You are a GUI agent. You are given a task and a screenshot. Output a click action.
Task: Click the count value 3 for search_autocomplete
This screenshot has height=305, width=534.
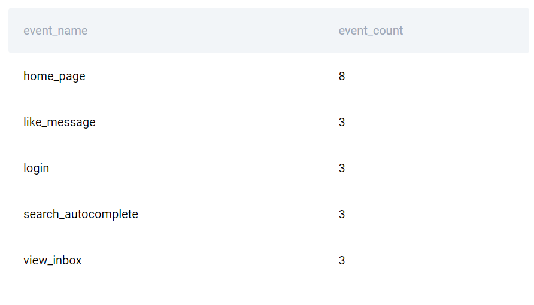coord(342,214)
